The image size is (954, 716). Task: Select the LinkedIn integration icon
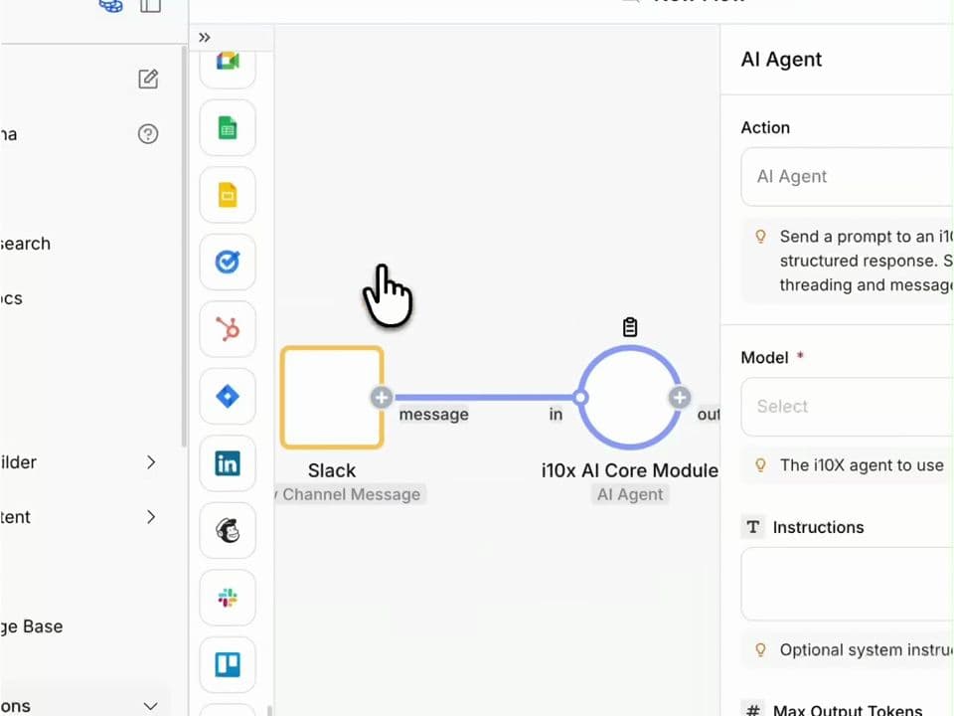228,463
